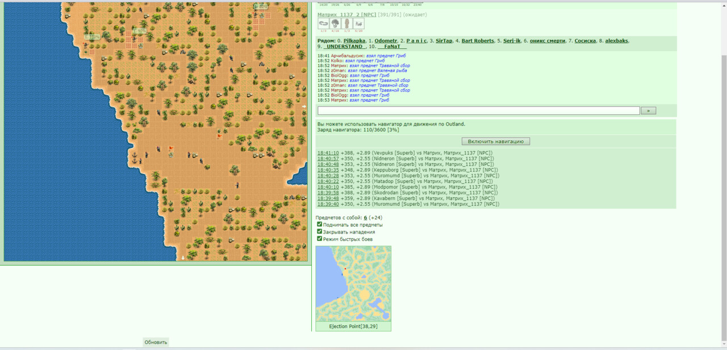This screenshot has width=727, height=350.
Task: Click chat line '18:41 Арчибальдусик: взял предмет Гриб'
Action: [x=362, y=56]
